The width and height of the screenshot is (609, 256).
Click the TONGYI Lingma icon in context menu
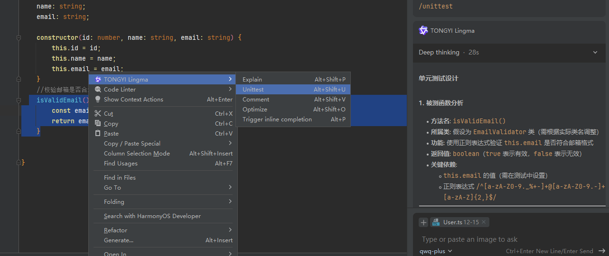(98, 79)
